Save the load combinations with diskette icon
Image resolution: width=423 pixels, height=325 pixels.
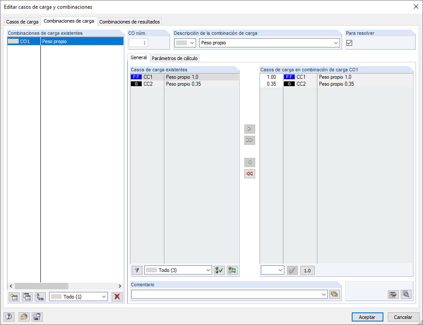[37, 317]
